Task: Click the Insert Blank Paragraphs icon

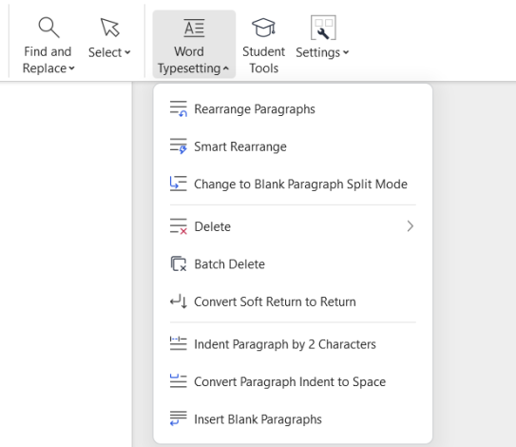Action: [179, 418]
